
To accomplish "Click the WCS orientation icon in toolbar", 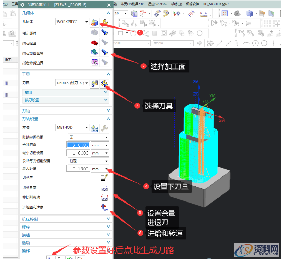I will click(143, 13).
